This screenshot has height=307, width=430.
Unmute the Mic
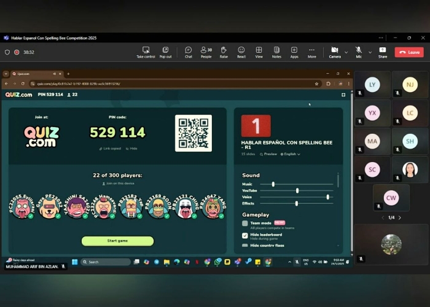click(x=359, y=52)
